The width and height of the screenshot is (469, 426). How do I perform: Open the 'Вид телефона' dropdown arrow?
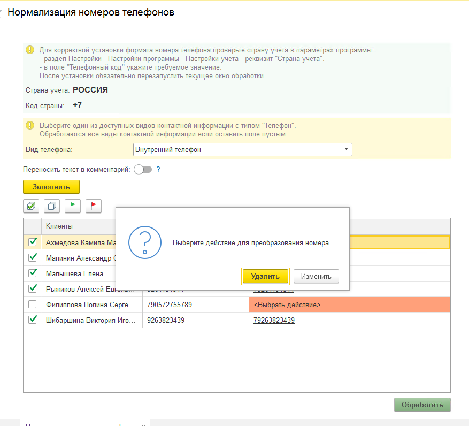347,150
